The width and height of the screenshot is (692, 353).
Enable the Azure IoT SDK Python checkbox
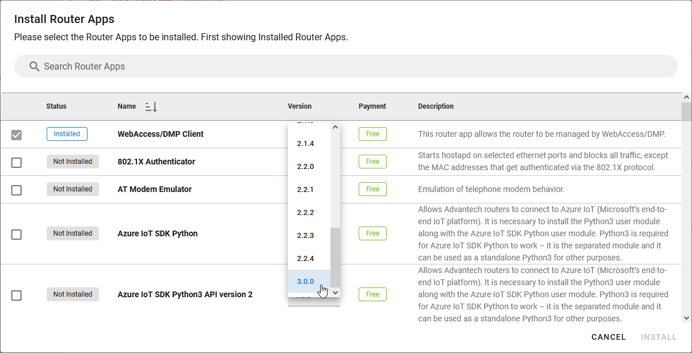click(17, 234)
